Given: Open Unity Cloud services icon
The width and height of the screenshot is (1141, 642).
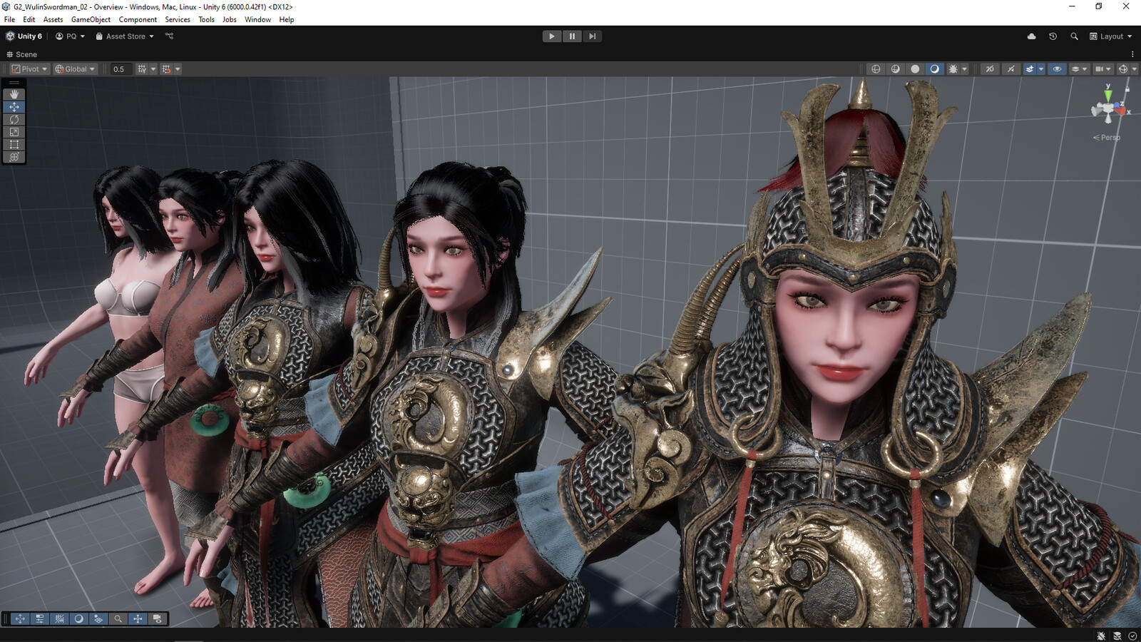Looking at the screenshot, I should click(x=1031, y=36).
